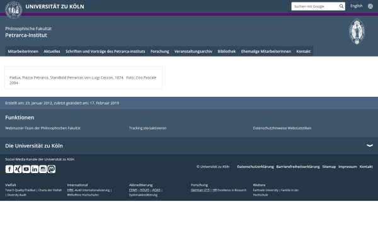Open Schriften und Vorträge des Petrarca-Instituts menu
378x236 pixels.
pos(105,52)
